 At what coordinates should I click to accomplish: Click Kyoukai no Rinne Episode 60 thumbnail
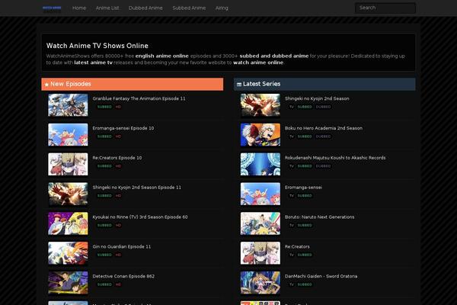tap(68, 223)
